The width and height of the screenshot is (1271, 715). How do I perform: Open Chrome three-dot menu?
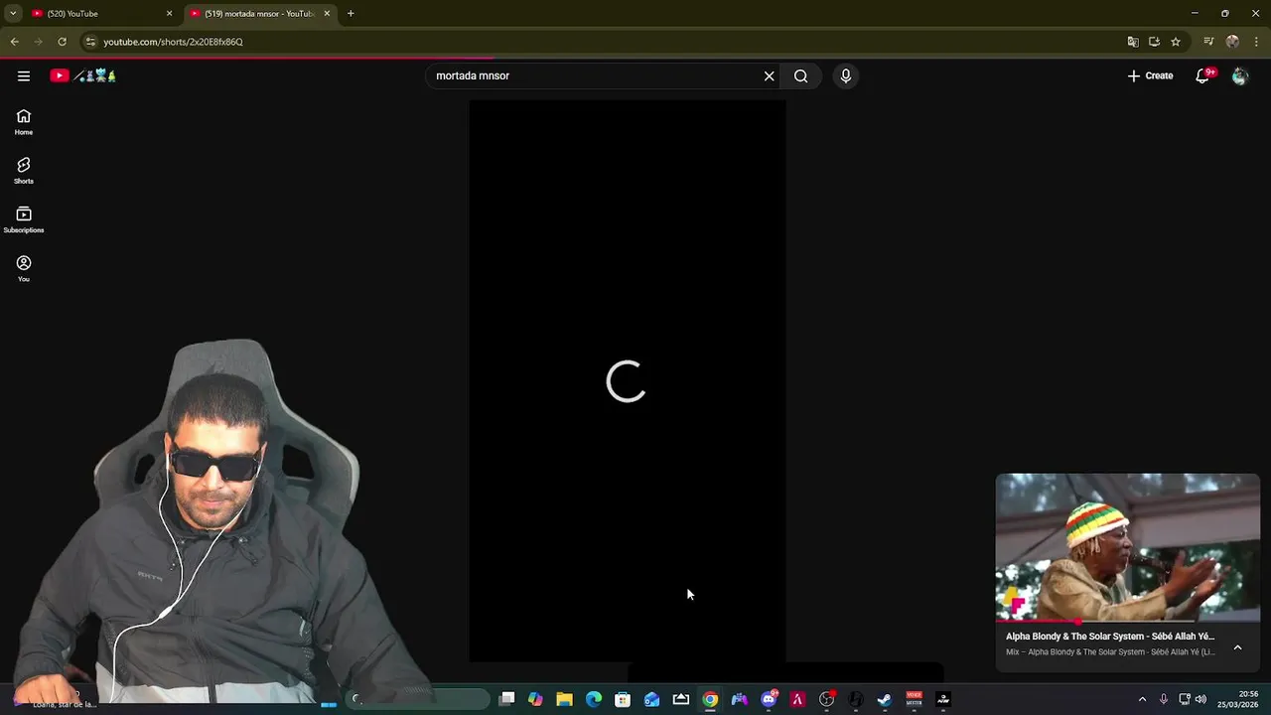(x=1256, y=42)
